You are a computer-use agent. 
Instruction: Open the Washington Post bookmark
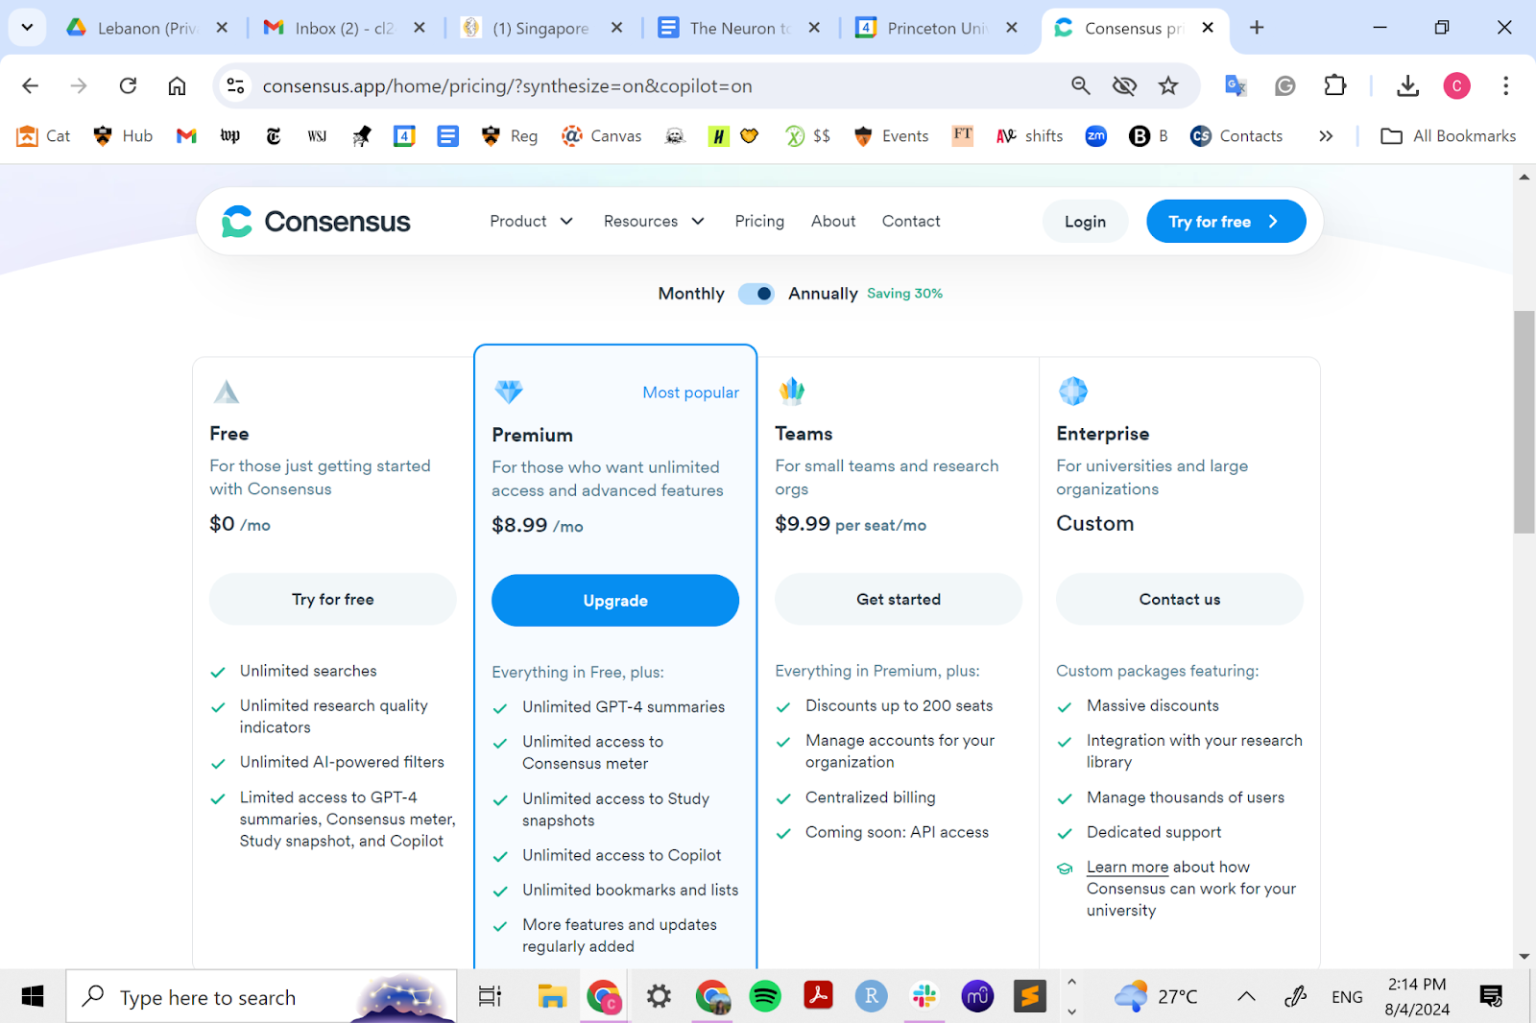coord(230,136)
